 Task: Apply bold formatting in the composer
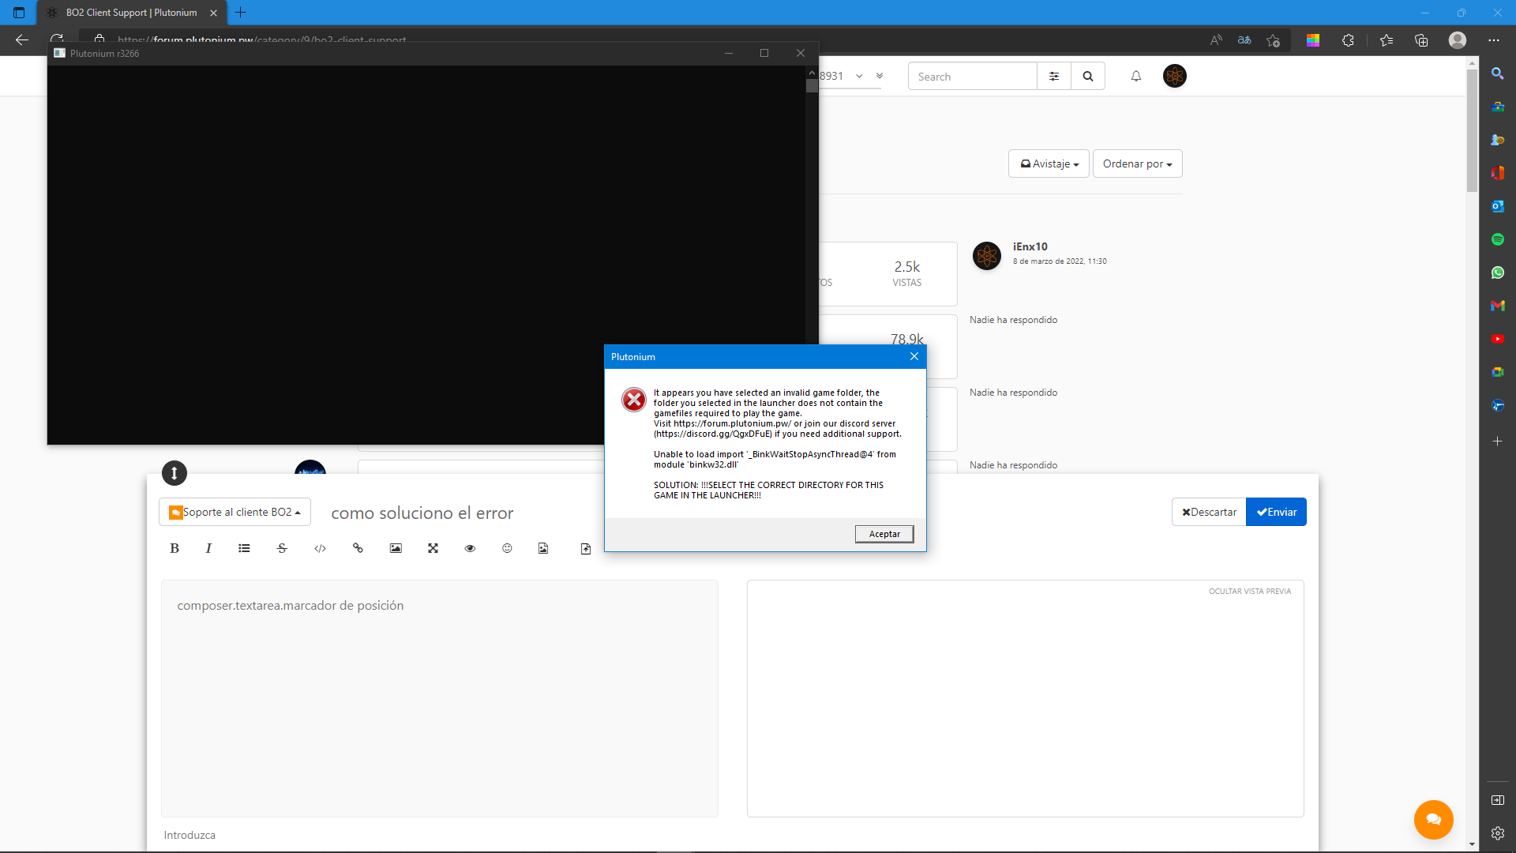(174, 548)
